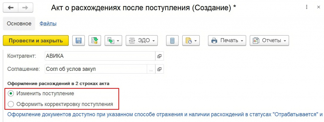Go forward with the right arrow button
The width and height of the screenshot is (324, 122).
tap(25, 8)
